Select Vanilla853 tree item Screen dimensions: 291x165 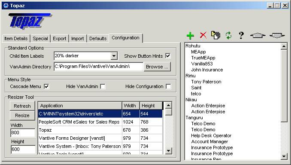coord(202,64)
